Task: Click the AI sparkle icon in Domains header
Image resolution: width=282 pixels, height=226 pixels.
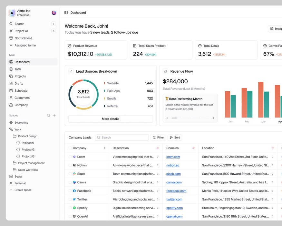Action: (x=193, y=148)
